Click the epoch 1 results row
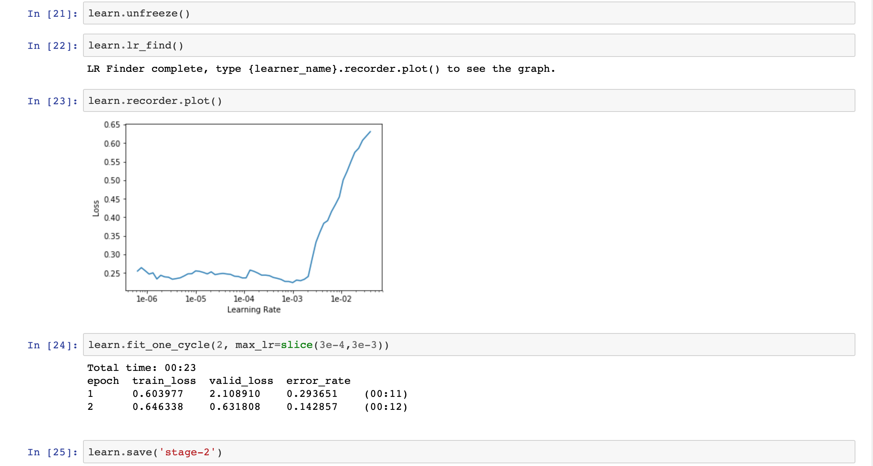The image size is (873, 466). [247, 394]
